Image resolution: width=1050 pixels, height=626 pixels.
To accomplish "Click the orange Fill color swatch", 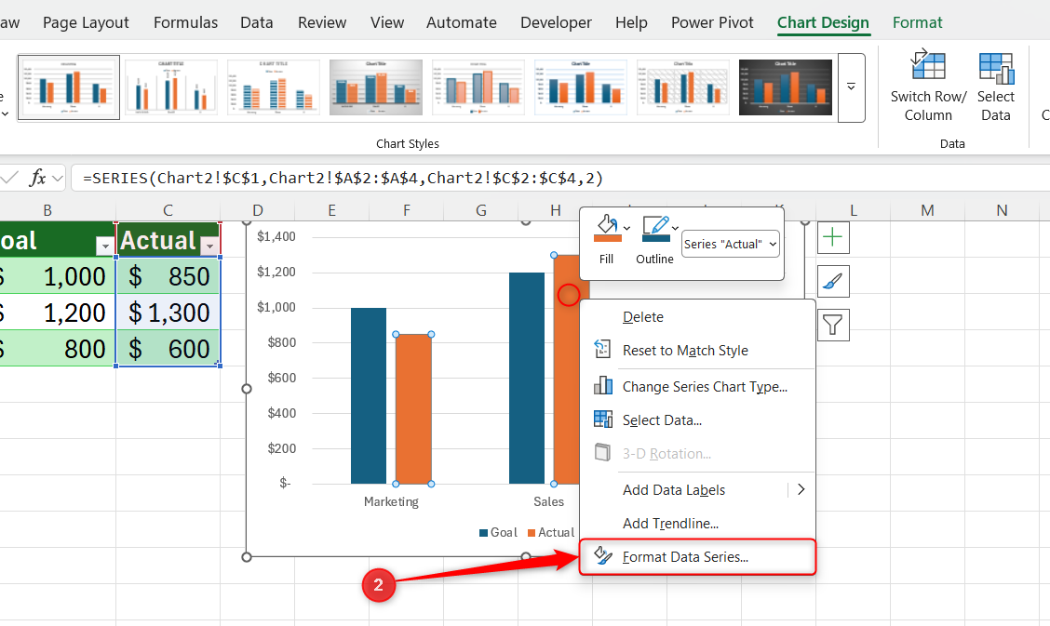I will pyautogui.click(x=607, y=238).
